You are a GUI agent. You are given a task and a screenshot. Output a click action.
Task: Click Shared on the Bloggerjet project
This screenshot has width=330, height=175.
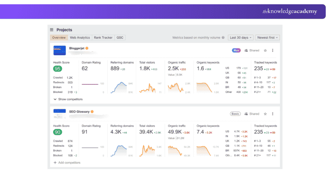point(252,51)
